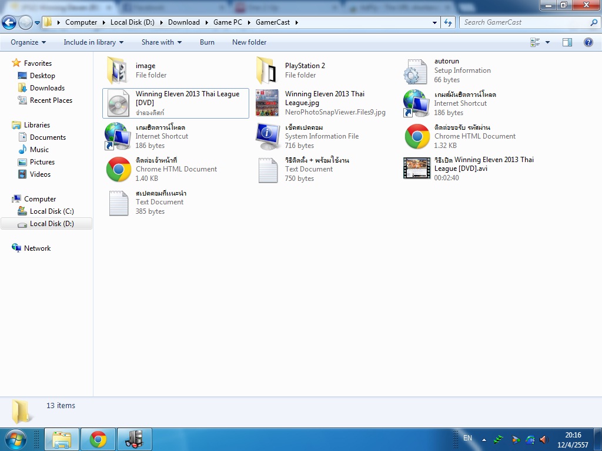Launch Google Chrome from the taskbar
This screenshot has width=602, height=451.
(x=98, y=439)
